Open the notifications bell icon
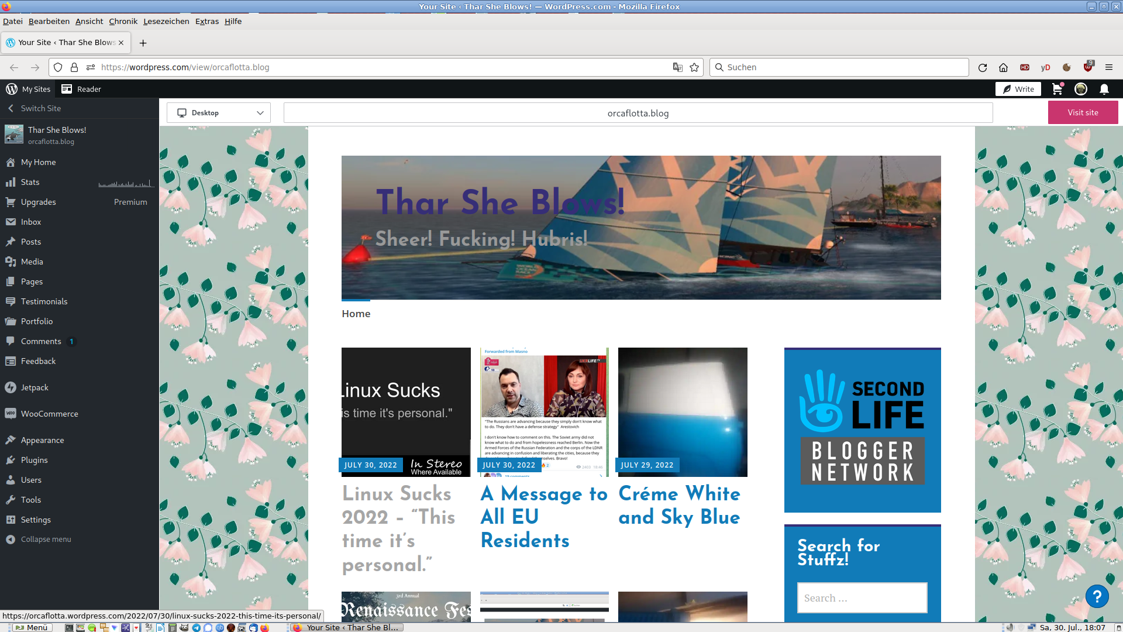This screenshot has height=632, width=1123. tap(1104, 89)
